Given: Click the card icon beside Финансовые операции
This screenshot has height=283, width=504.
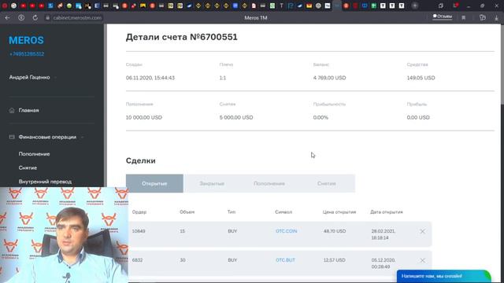Looking at the screenshot, I should point(12,137).
